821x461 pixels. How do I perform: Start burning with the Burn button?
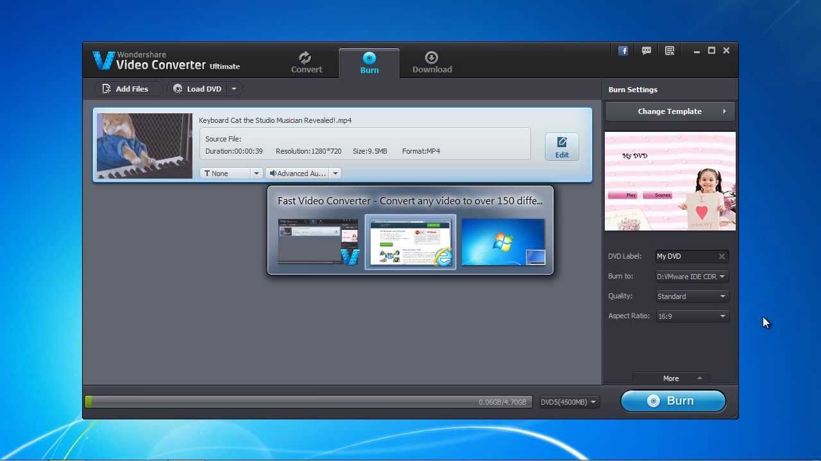tap(673, 401)
